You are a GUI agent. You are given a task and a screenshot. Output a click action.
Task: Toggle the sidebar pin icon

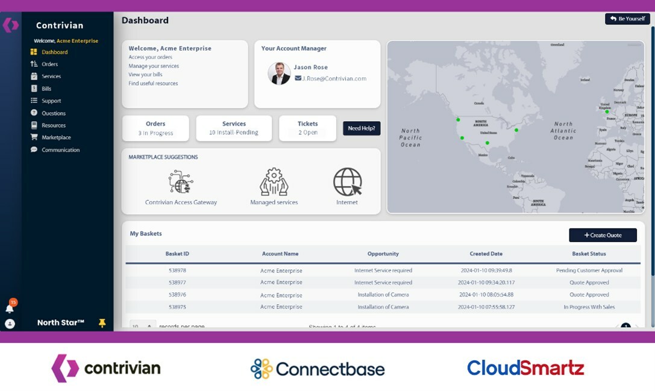[102, 322]
